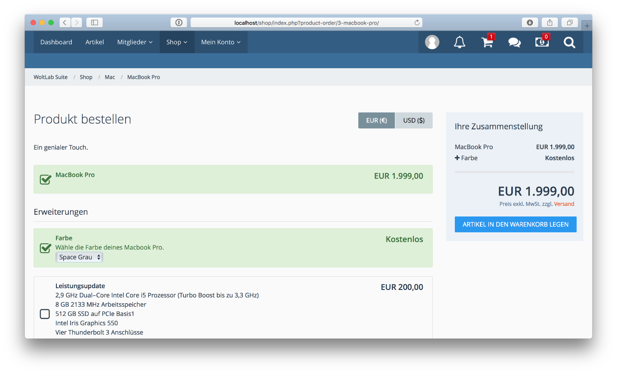Open the notifications bell icon

coord(459,42)
